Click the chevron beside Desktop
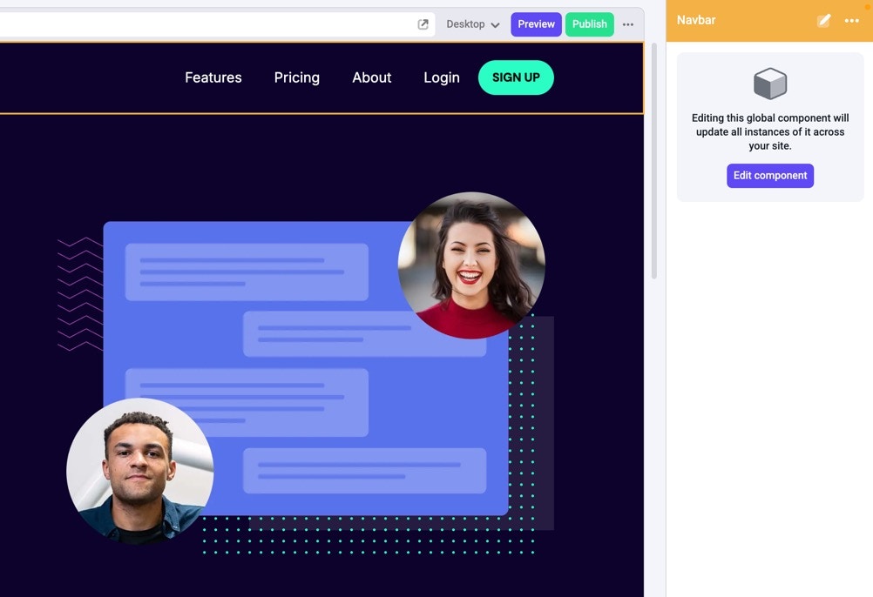 495,25
